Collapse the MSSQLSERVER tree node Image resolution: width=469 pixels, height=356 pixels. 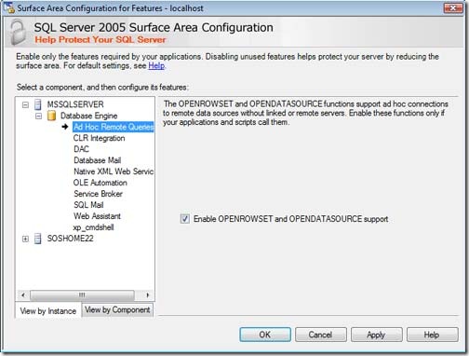pyautogui.click(x=25, y=104)
